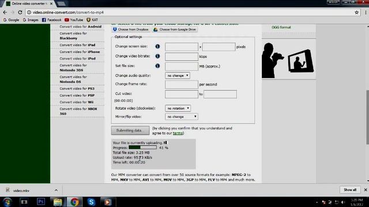
Task: Click the frame rate input field
Action: coord(182,85)
